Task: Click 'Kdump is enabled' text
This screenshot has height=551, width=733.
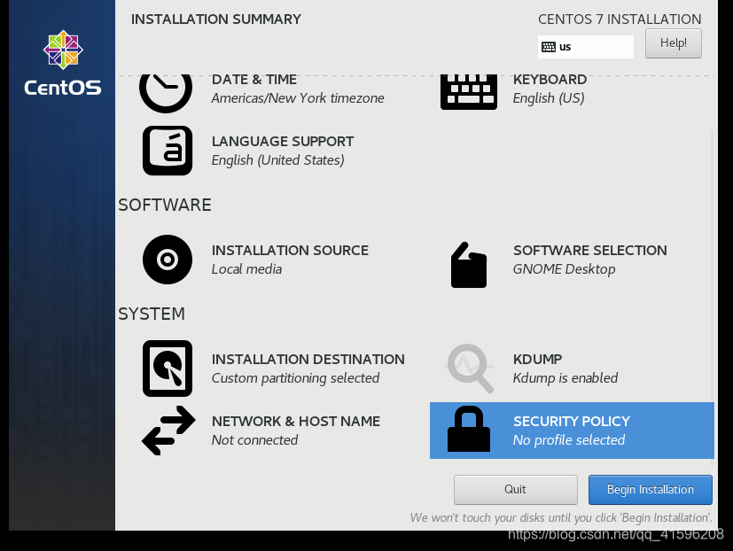Action: pyautogui.click(x=565, y=377)
